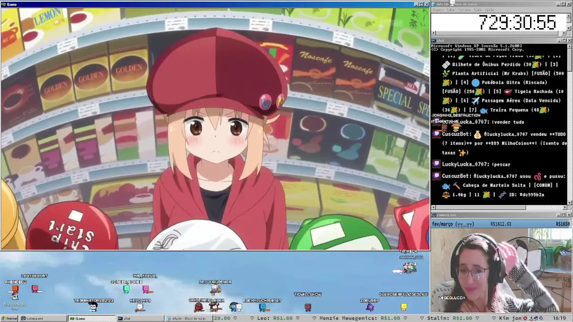Click HERO_MP3's white avatar
This screenshot has height=322, width=573.
click(x=140, y=307)
